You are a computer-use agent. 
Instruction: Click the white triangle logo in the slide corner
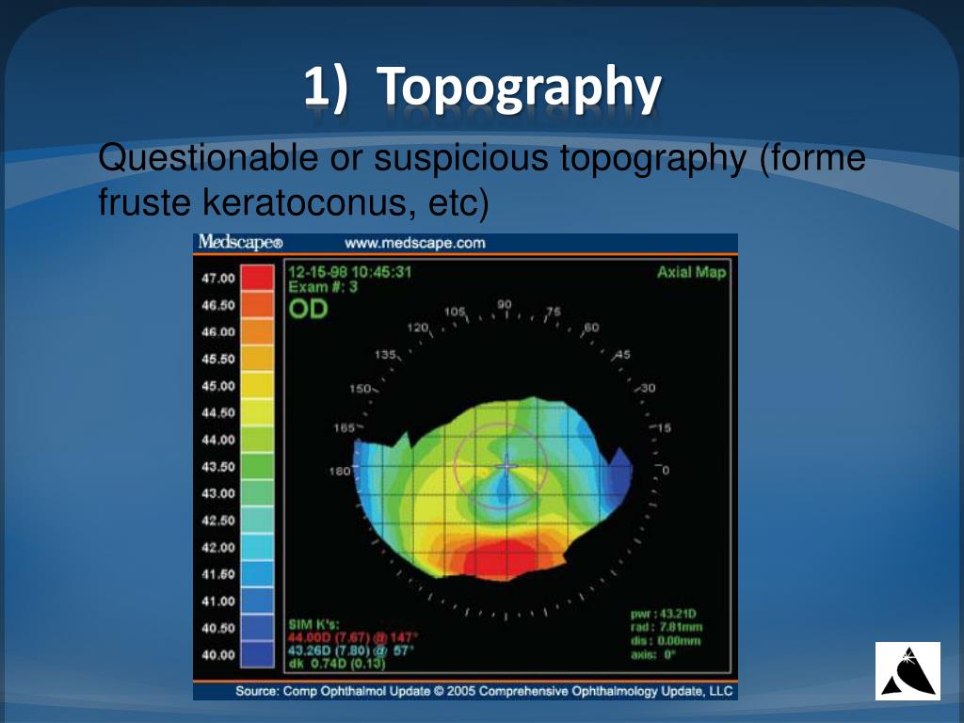tap(908, 670)
